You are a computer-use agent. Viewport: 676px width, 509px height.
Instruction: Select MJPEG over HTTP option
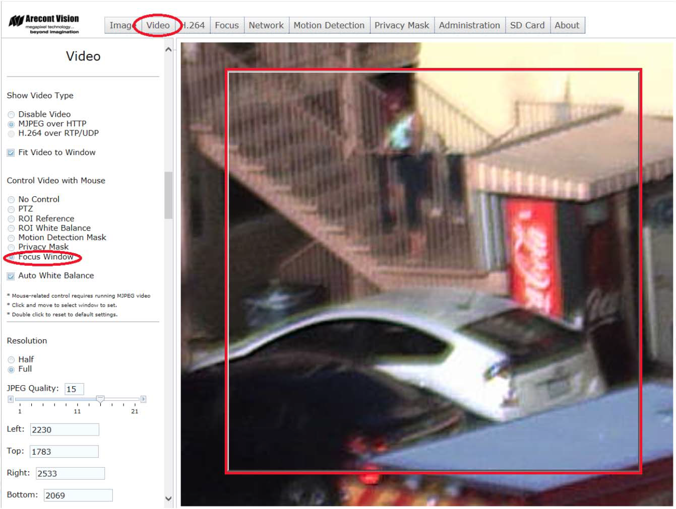click(x=11, y=124)
